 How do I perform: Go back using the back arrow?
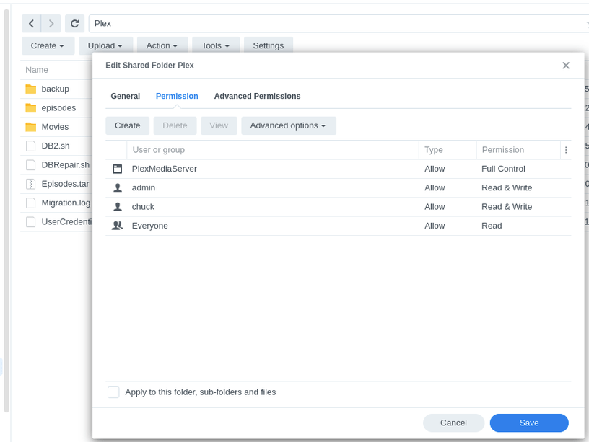pos(32,24)
